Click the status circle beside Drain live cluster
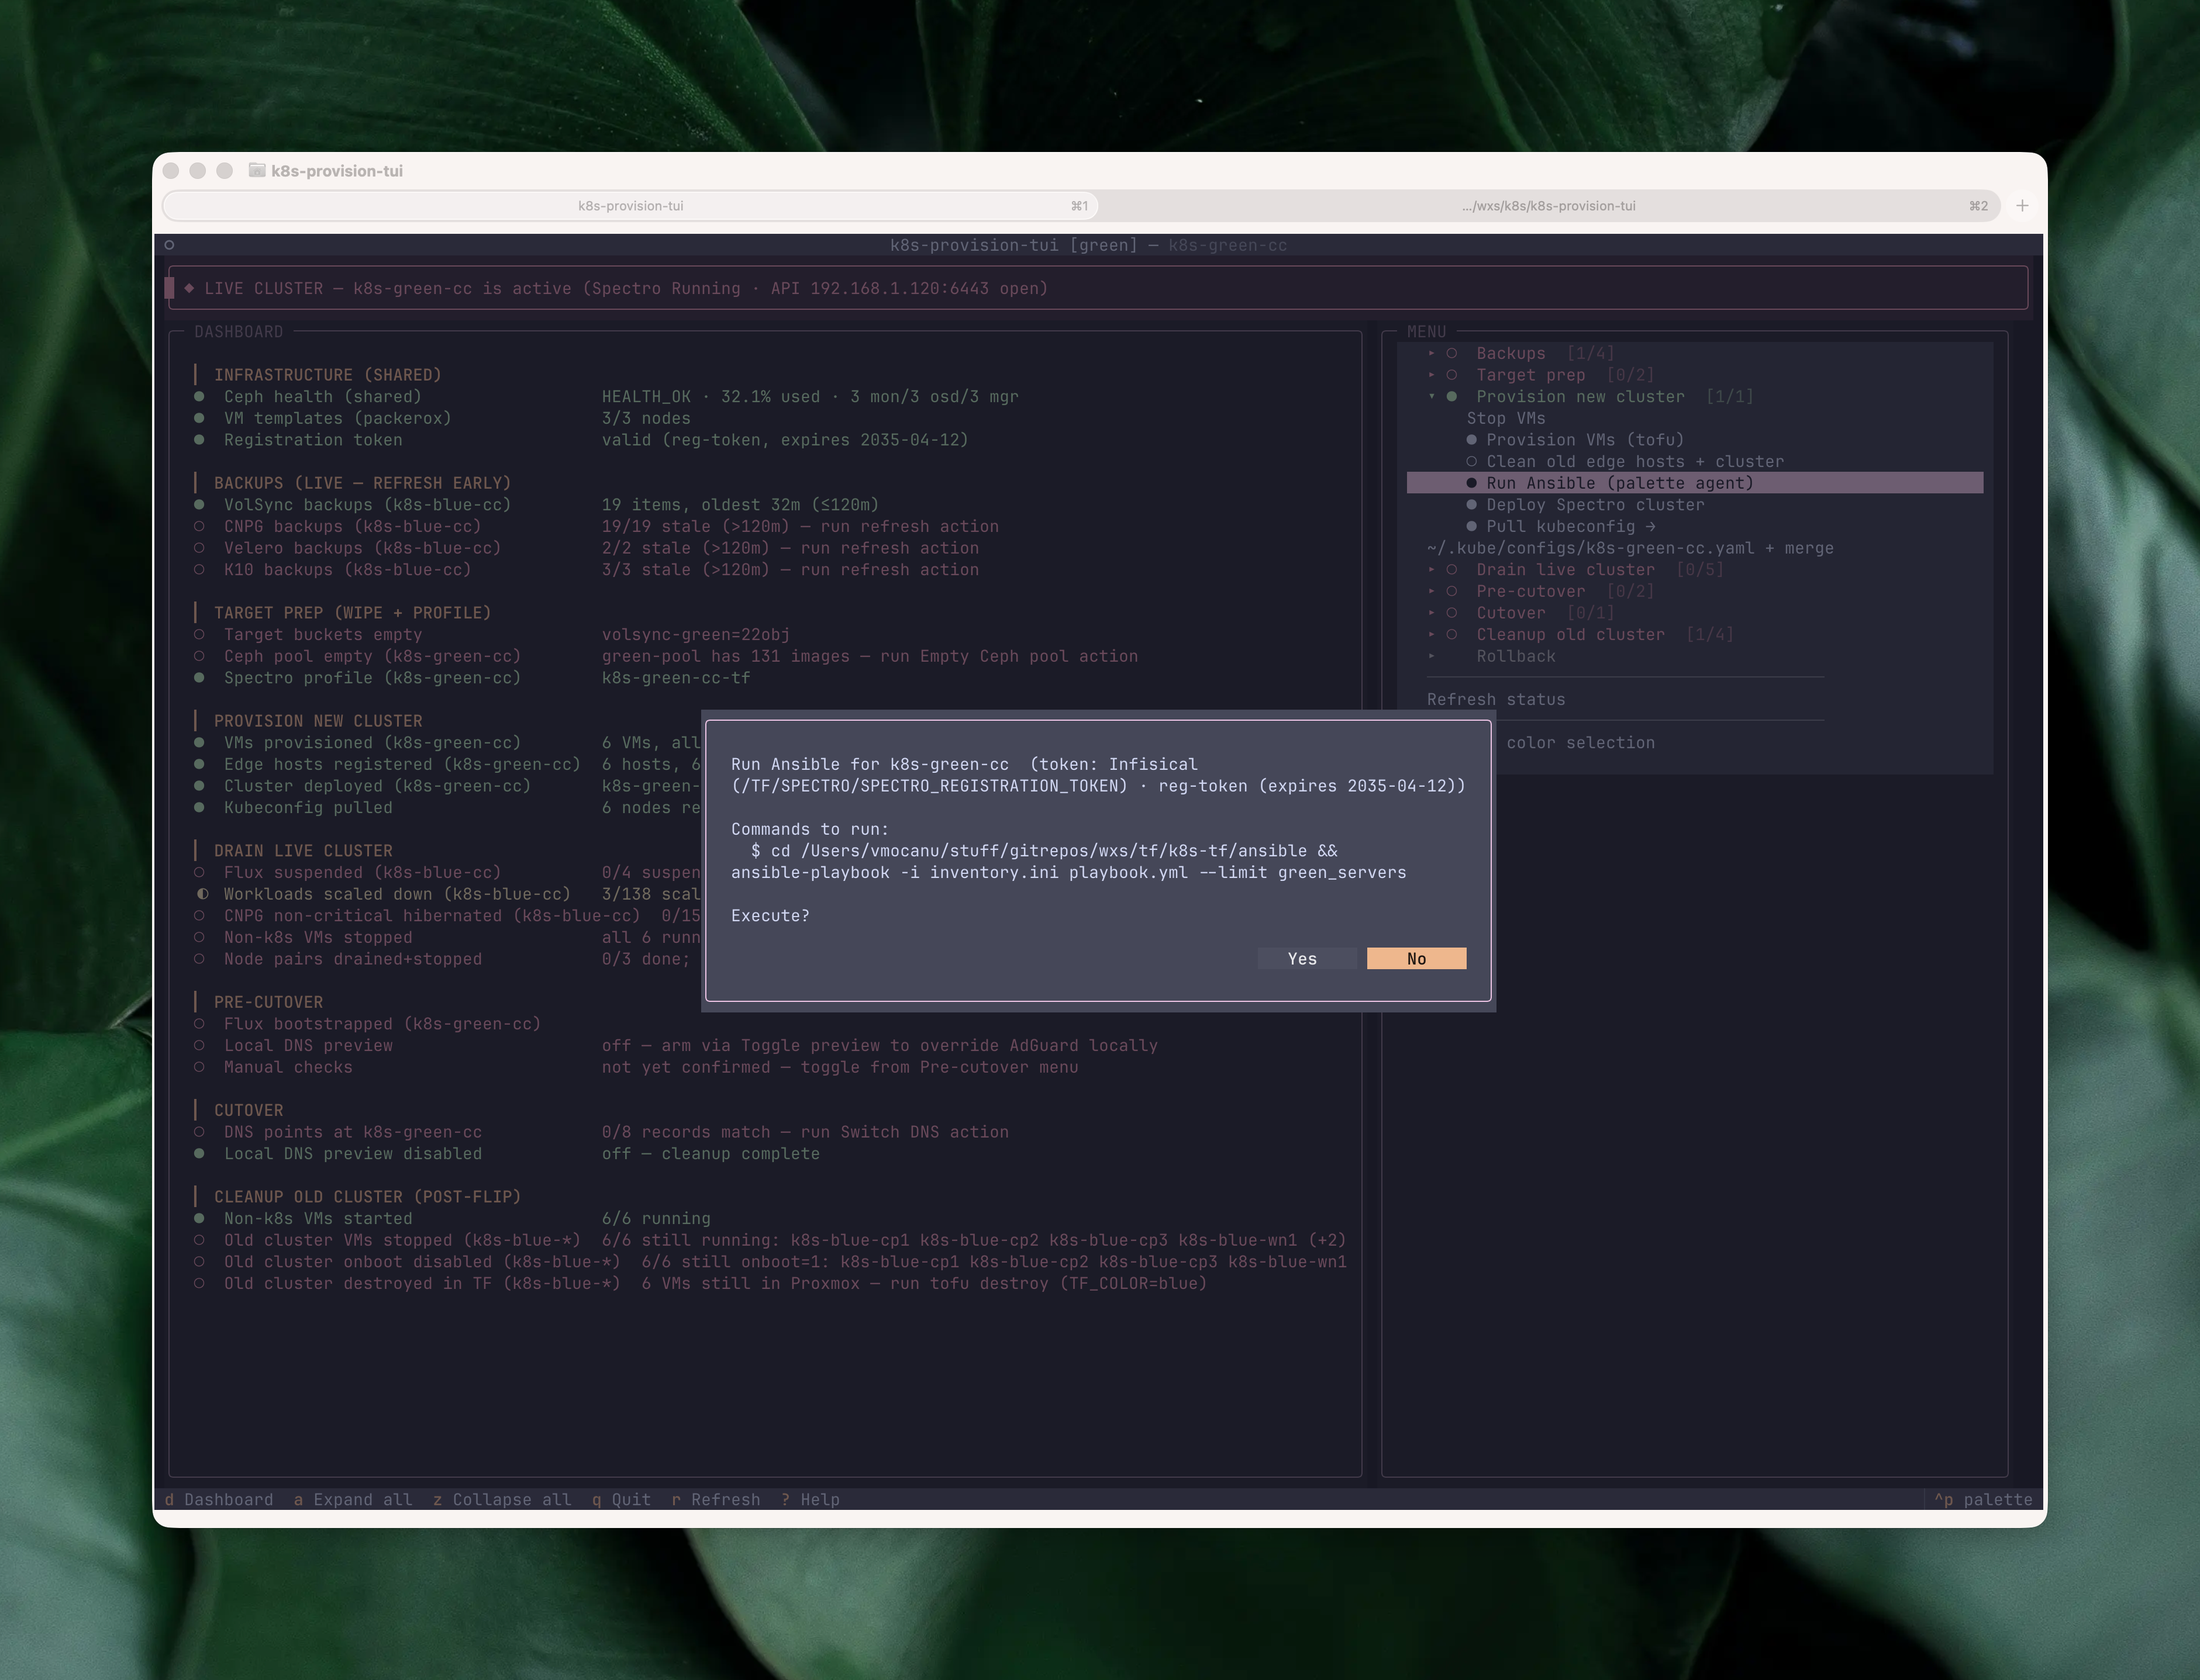 1451,569
